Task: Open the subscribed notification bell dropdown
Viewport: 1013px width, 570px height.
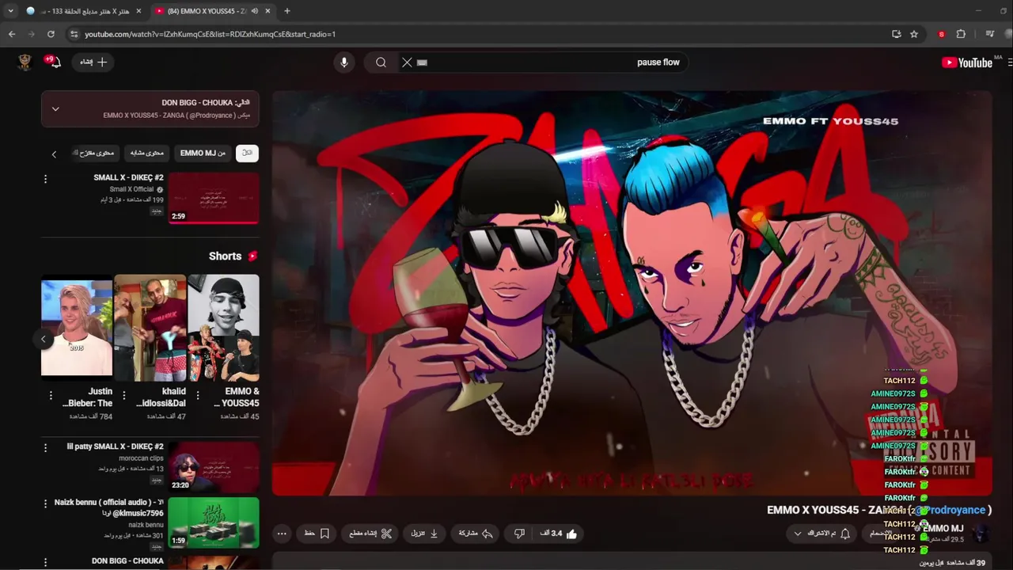Action: [823, 534]
